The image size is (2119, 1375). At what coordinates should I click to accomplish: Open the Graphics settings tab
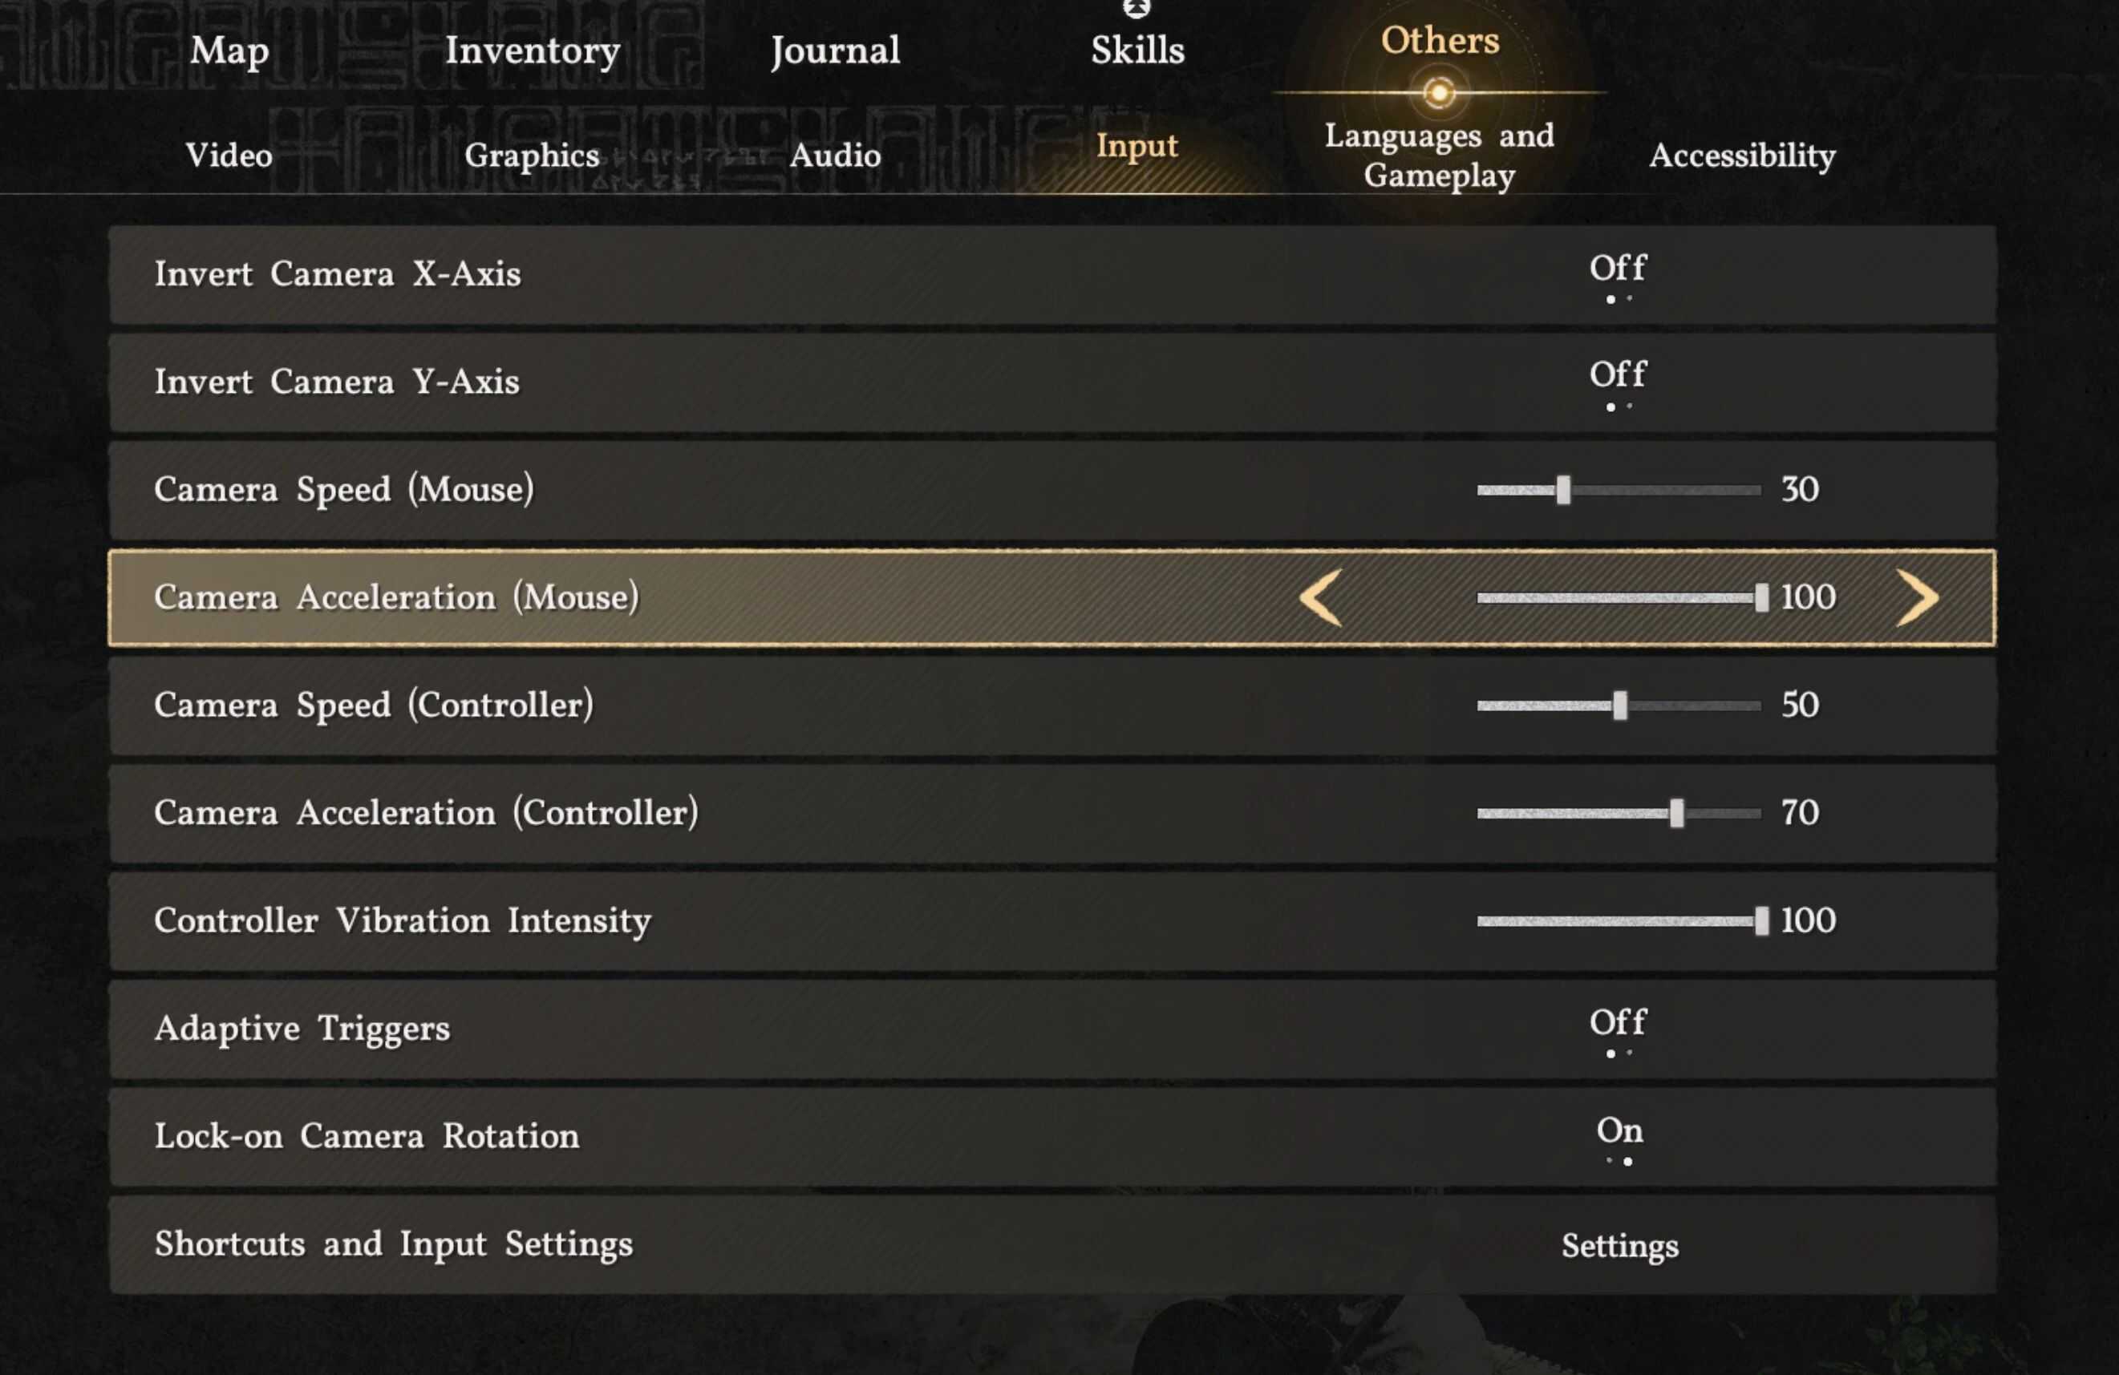pos(533,155)
